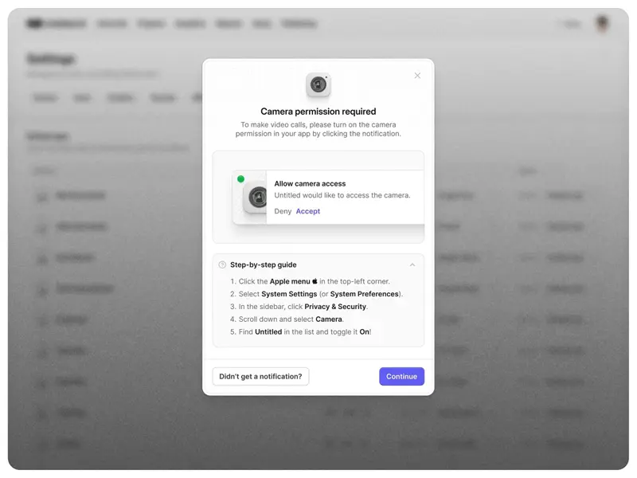This screenshot has width=637, height=478.
Task: Dismiss the dialog with the X button
Action: point(417,75)
